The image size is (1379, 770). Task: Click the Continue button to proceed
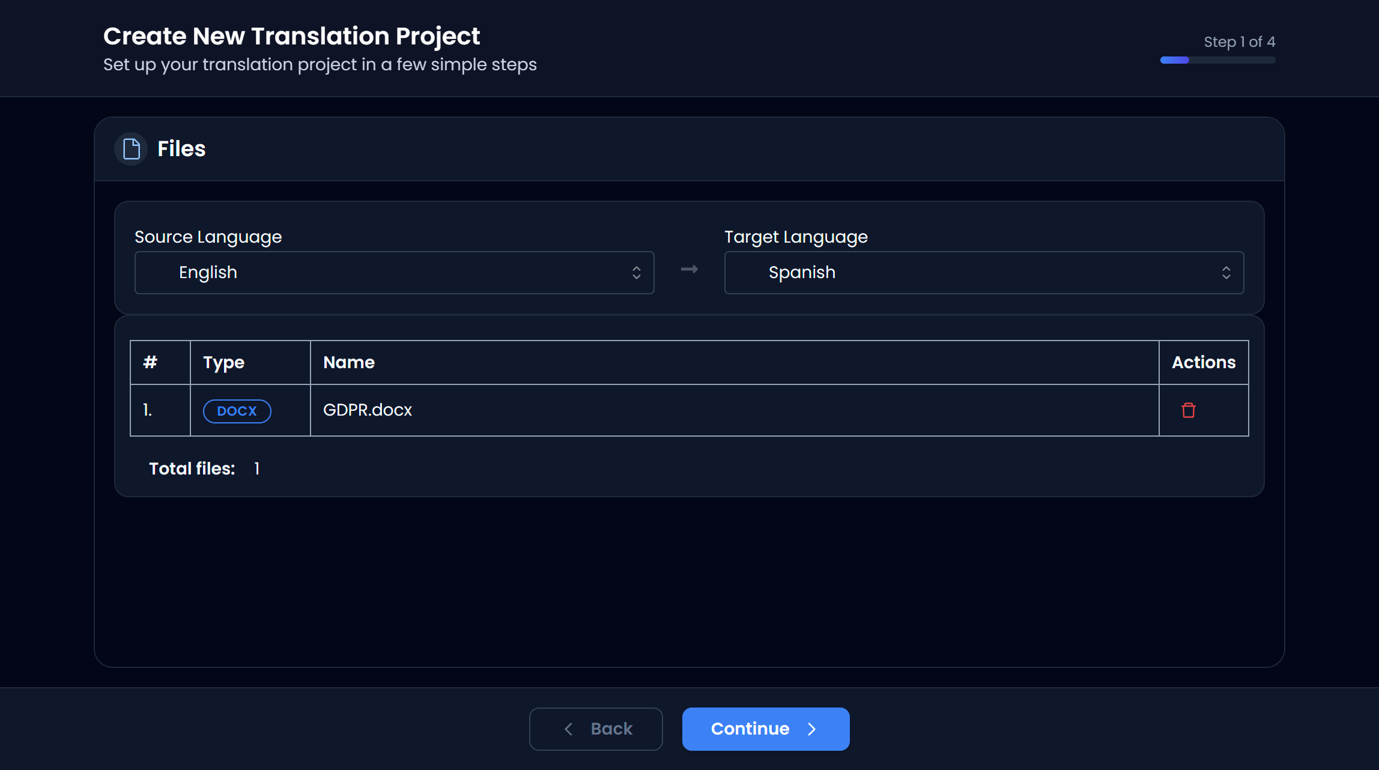(766, 729)
